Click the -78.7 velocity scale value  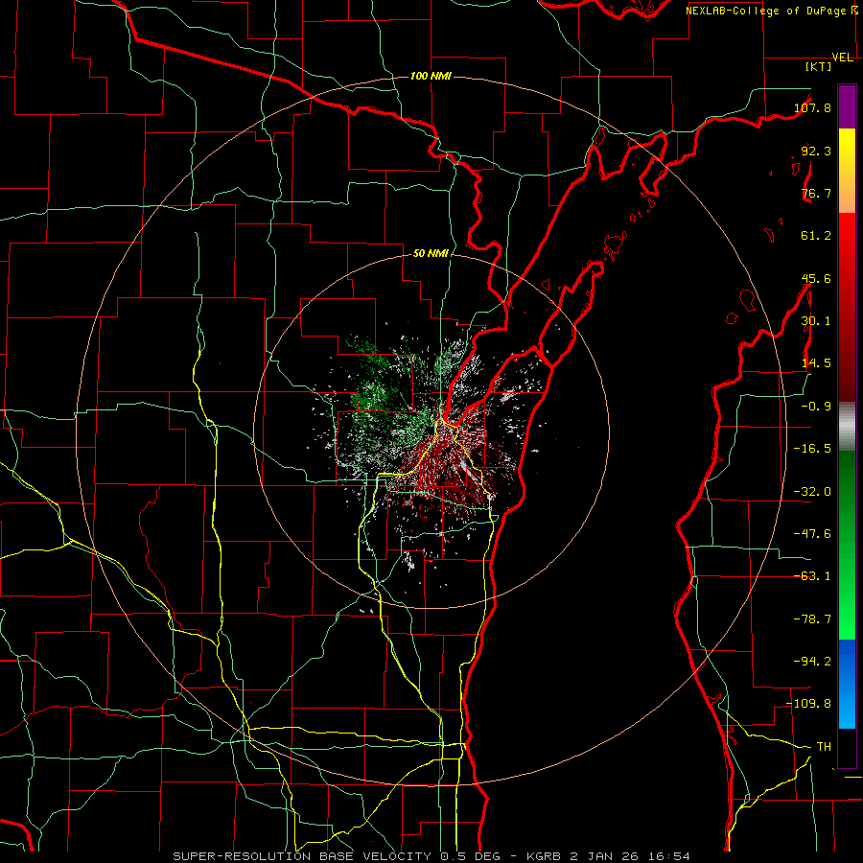coord(812,619)
